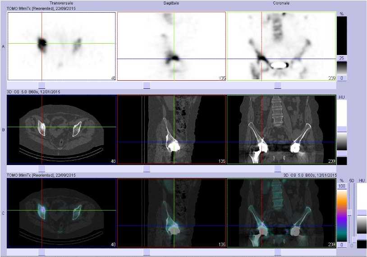Click the row C 3D OS 5.0 B60s label on the right
The width and height of the screenshot is (367, 257).
pyautogui.click(x=310, y=175)
